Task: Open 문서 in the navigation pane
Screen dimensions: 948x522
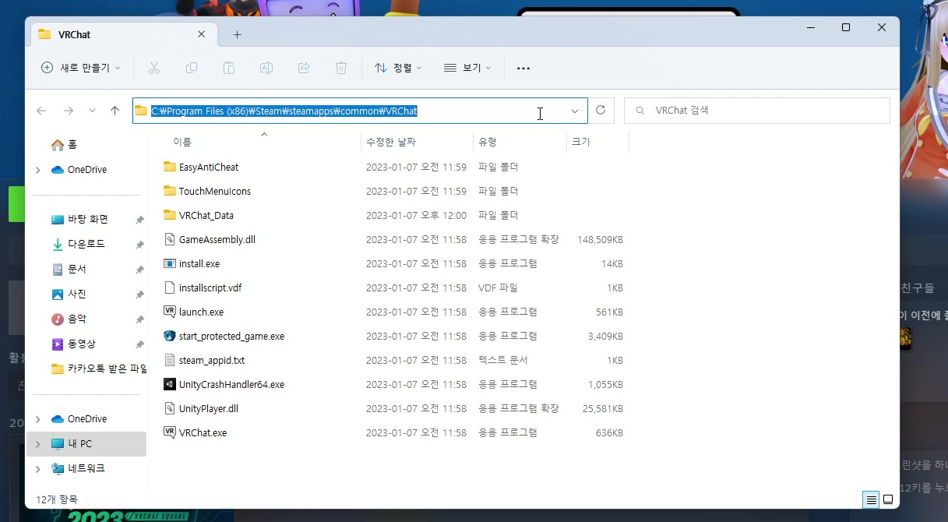Action: point(69,270)
